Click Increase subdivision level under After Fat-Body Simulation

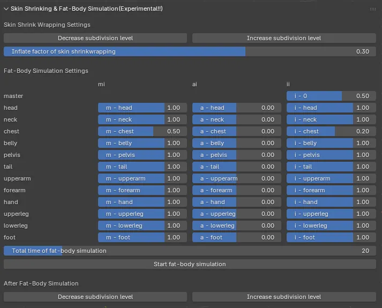pos(284,297)
